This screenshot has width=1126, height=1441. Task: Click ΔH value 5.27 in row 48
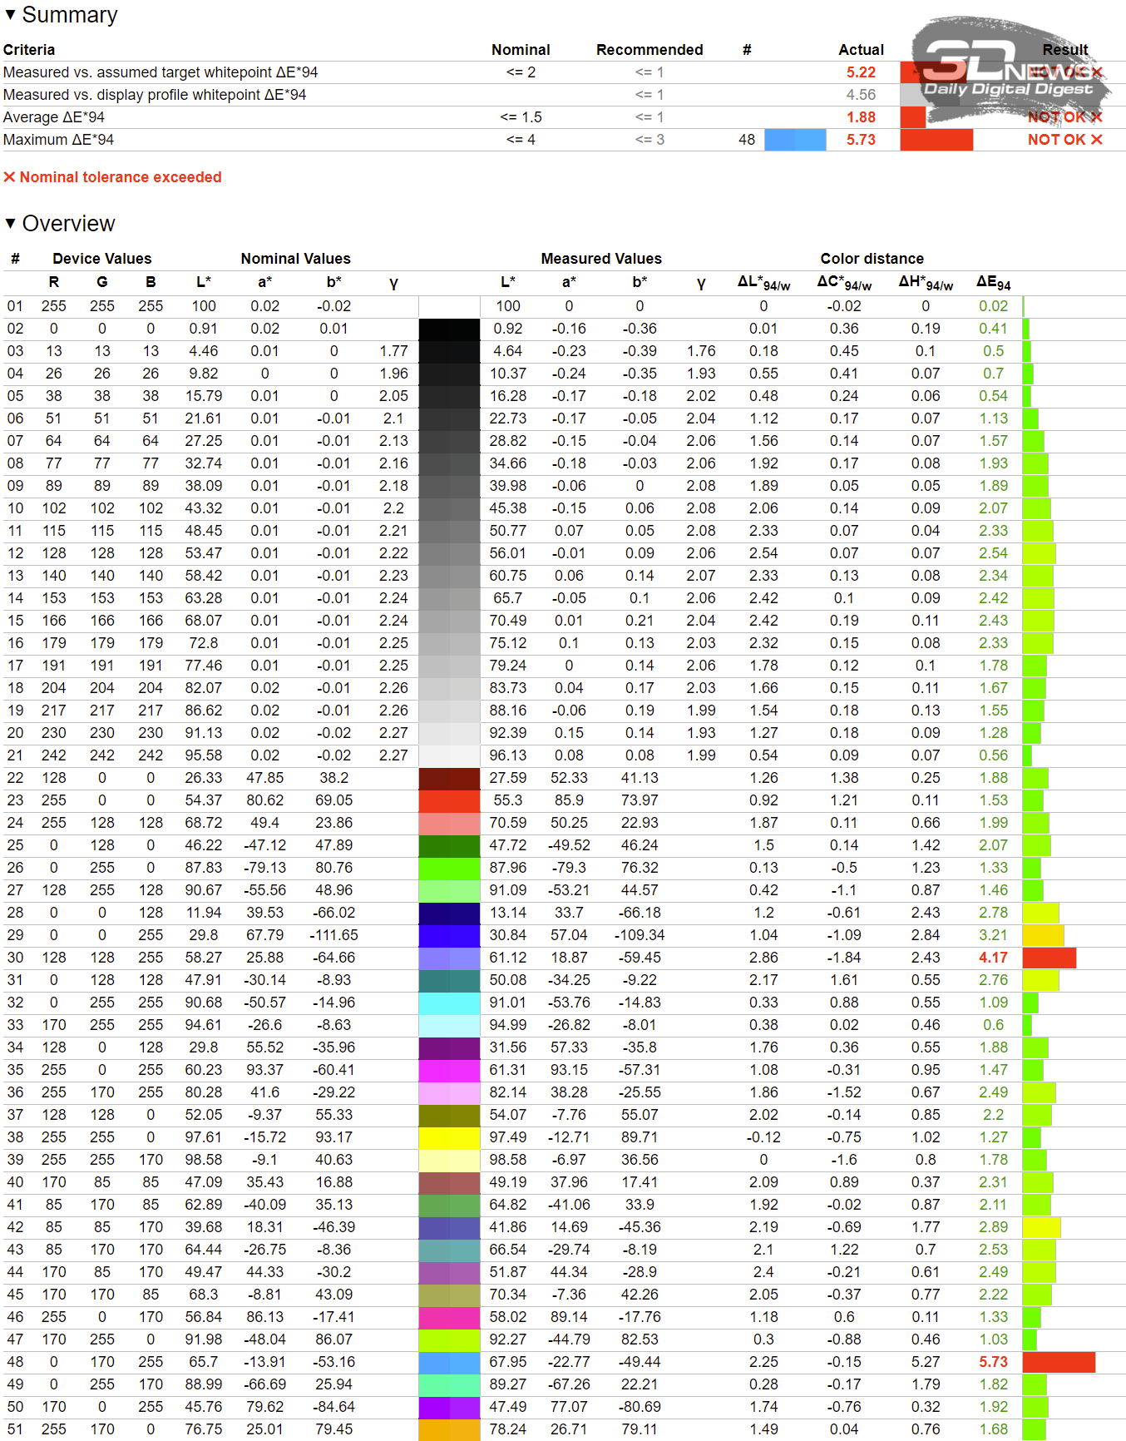[x=926, y=1362]
